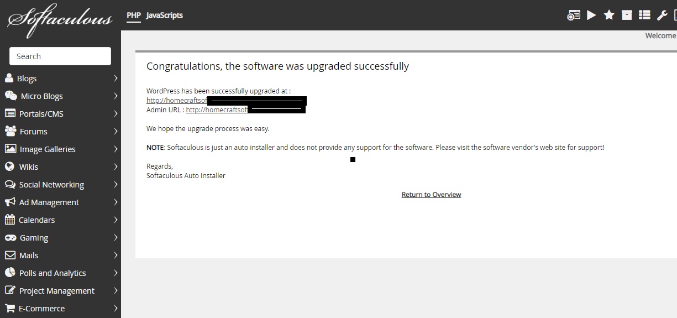Expand the Portals/CMS category chevron
Screen dimensions: 677x318
tap(116, 113)
